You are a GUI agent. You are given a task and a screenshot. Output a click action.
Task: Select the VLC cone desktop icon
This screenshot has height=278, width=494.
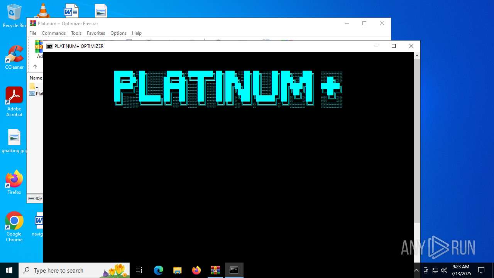pyautogui.click(x=43, y=10)
